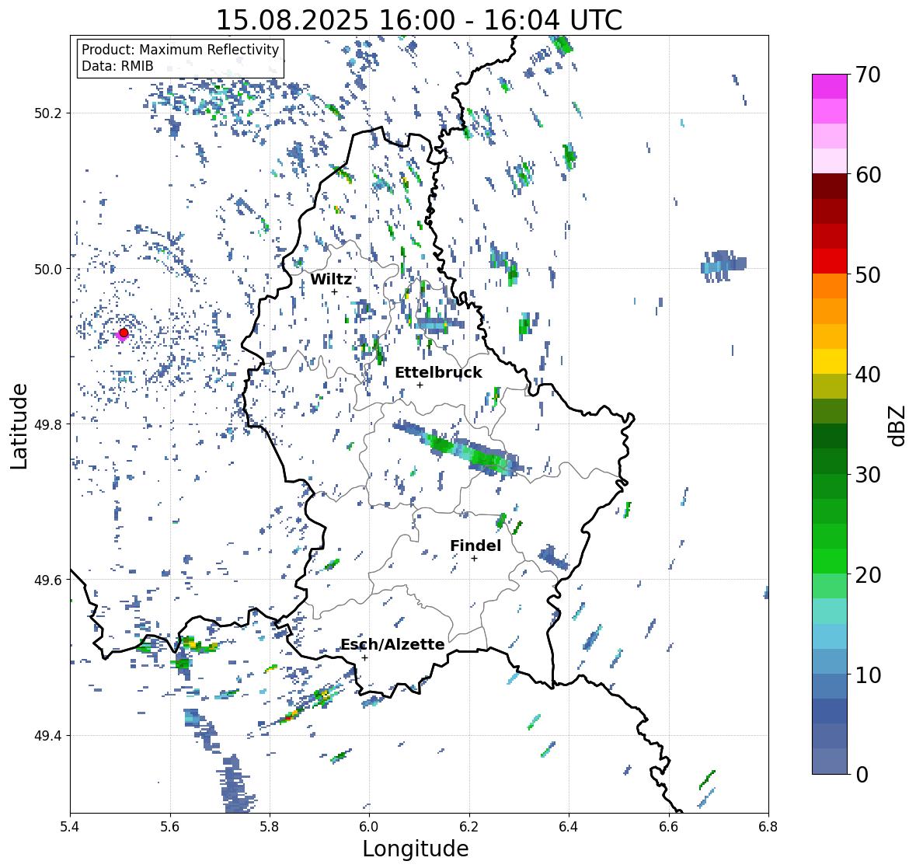
Task: Click the 40 tick on the colorbar
Action: point(868,375)
